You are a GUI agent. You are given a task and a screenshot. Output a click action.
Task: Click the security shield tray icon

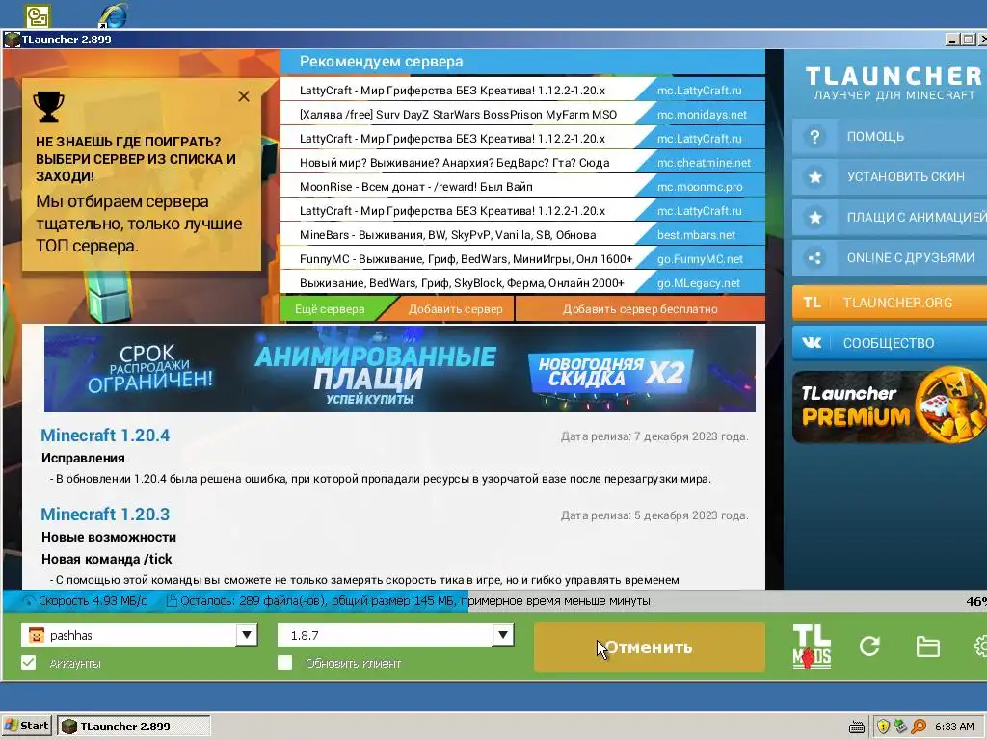tap(883, 727)
